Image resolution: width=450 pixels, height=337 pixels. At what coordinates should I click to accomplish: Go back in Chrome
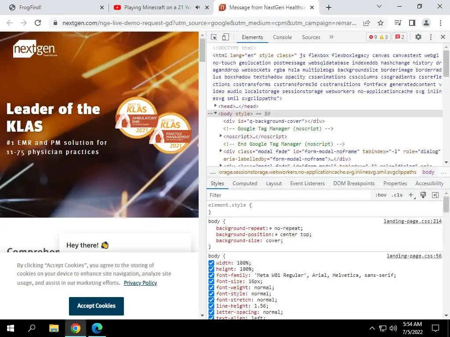pos(10,23)
